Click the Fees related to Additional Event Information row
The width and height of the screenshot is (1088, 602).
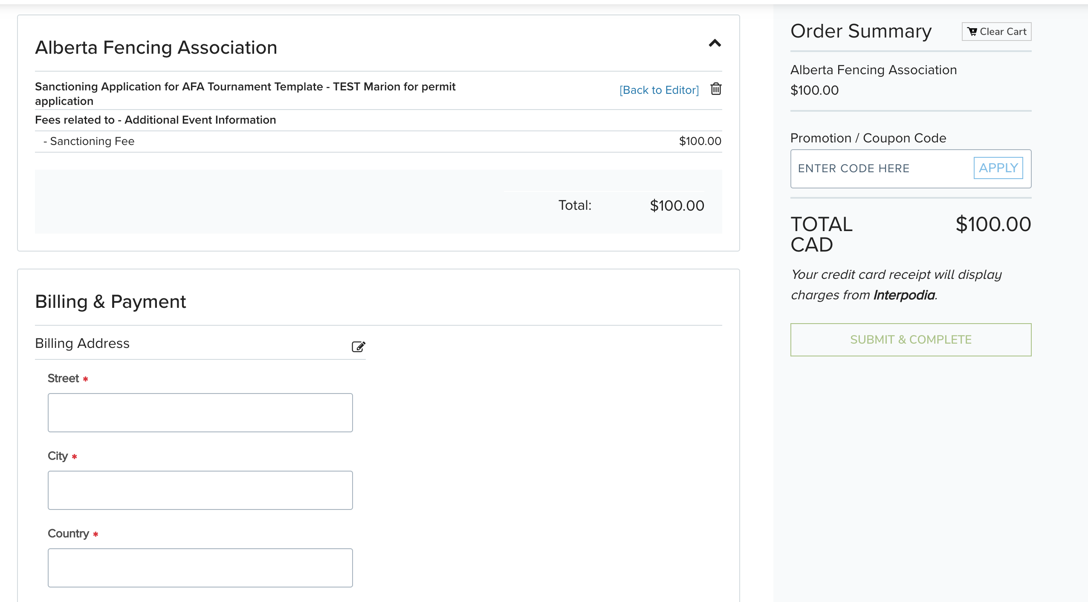(x=156, y=120)
